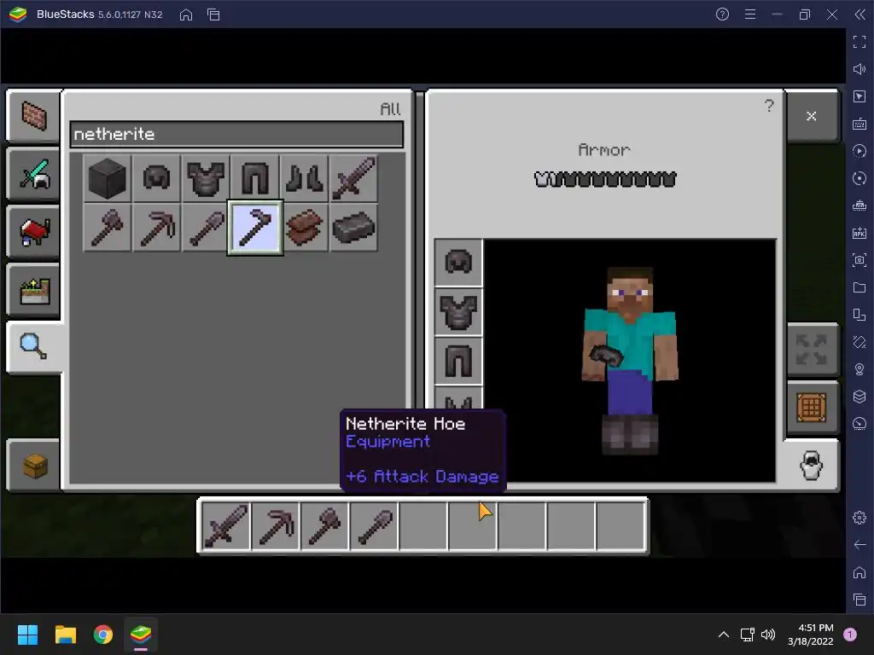Pick the Netherite Axe in search results
This screenshot has width=874, height=655.
107,227
